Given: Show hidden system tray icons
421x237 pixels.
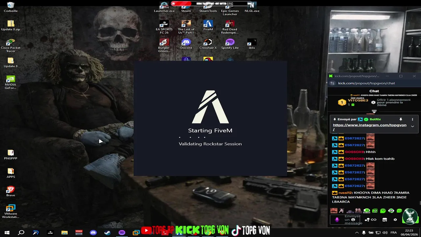Looking at the screenshot, I should click(357, 232).
